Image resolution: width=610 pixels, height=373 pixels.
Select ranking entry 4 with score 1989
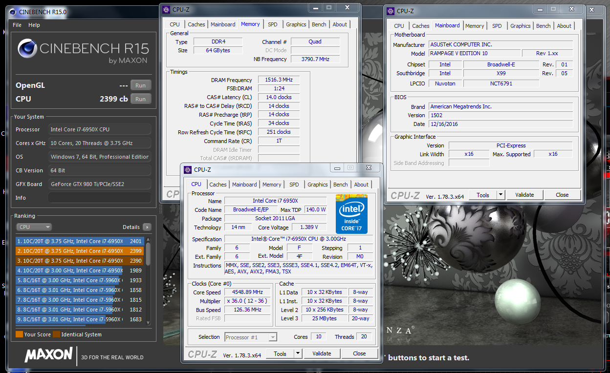point(80,270)
